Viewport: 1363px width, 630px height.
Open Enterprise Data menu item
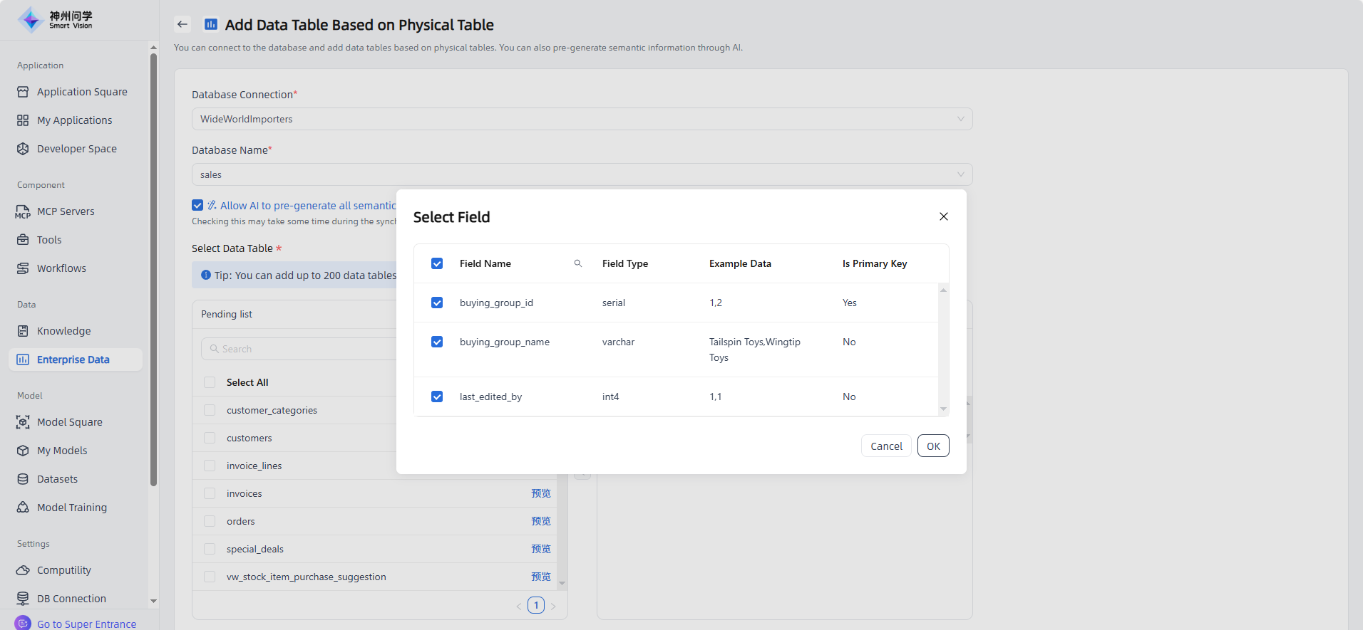[73, 359]
